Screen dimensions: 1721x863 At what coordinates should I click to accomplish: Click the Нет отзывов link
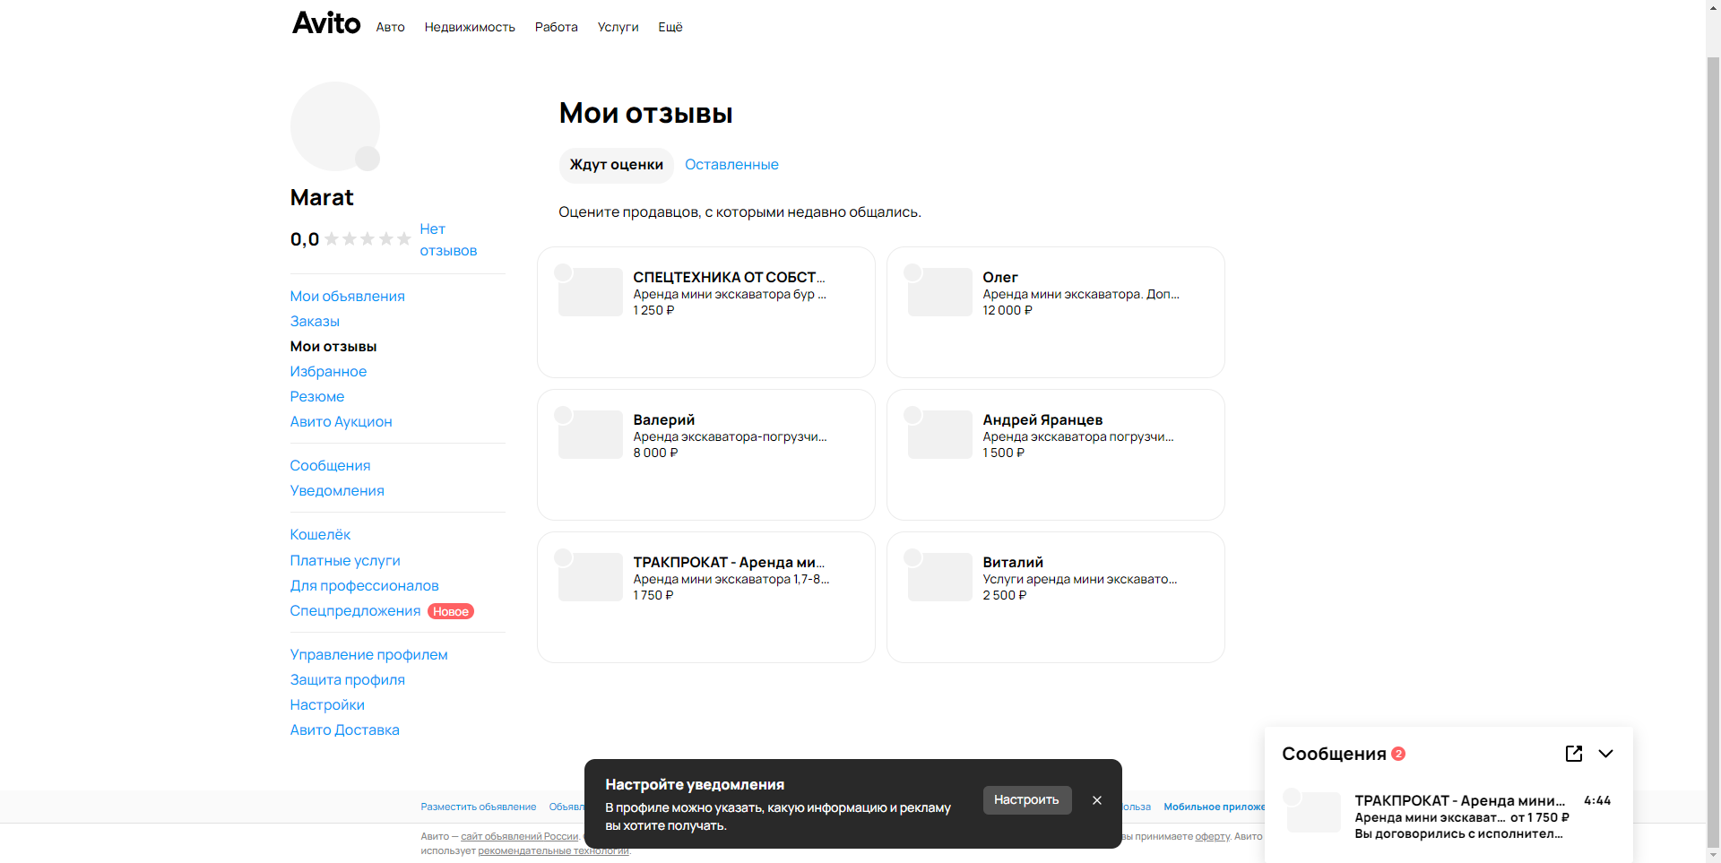click(448, 240)
